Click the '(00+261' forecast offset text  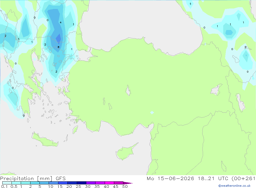pos(244,179)
